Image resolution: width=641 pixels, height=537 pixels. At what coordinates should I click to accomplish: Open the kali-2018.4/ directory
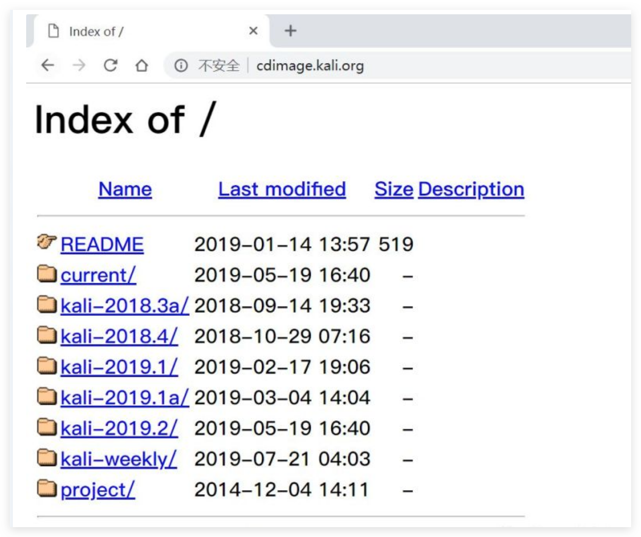click(x=119, y=336)
